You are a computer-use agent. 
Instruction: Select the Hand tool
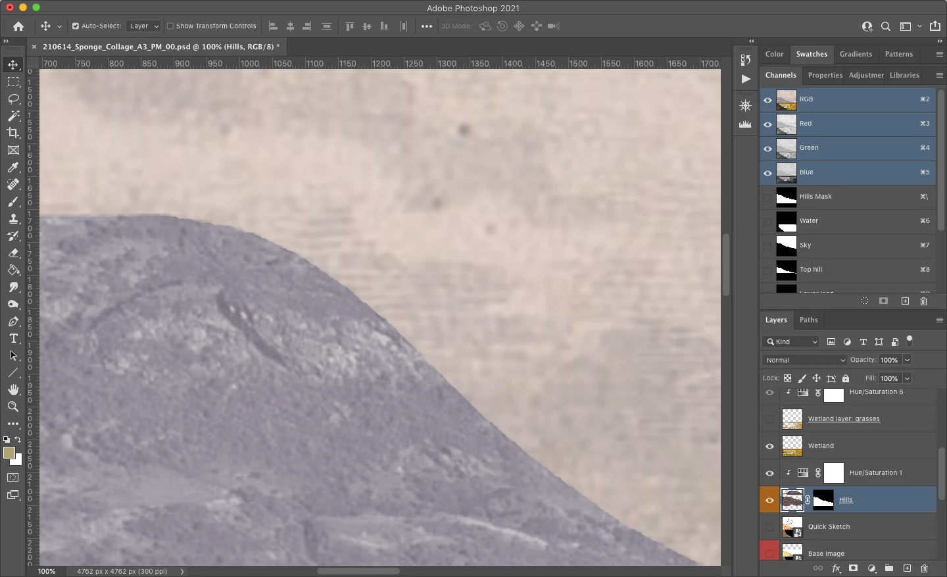click(x=13, y=389)
